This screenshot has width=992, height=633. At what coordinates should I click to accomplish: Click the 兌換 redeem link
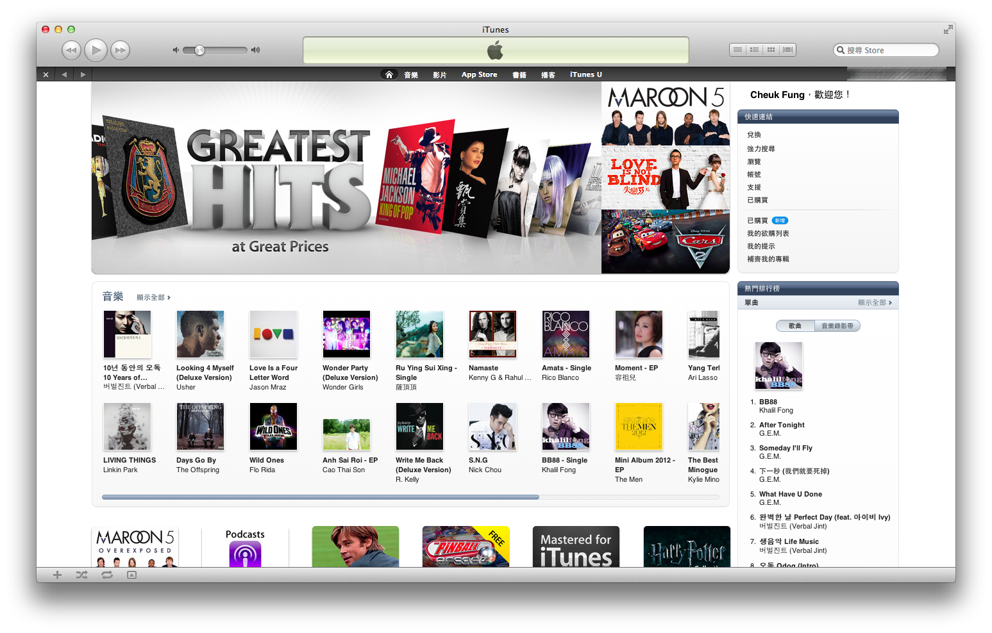(x=754, y=135)
